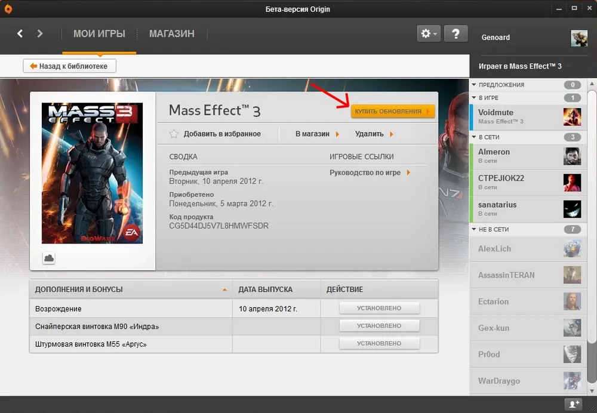
Task: Click Voidmute's friend avatar
Action: click(x=572, y=117)
